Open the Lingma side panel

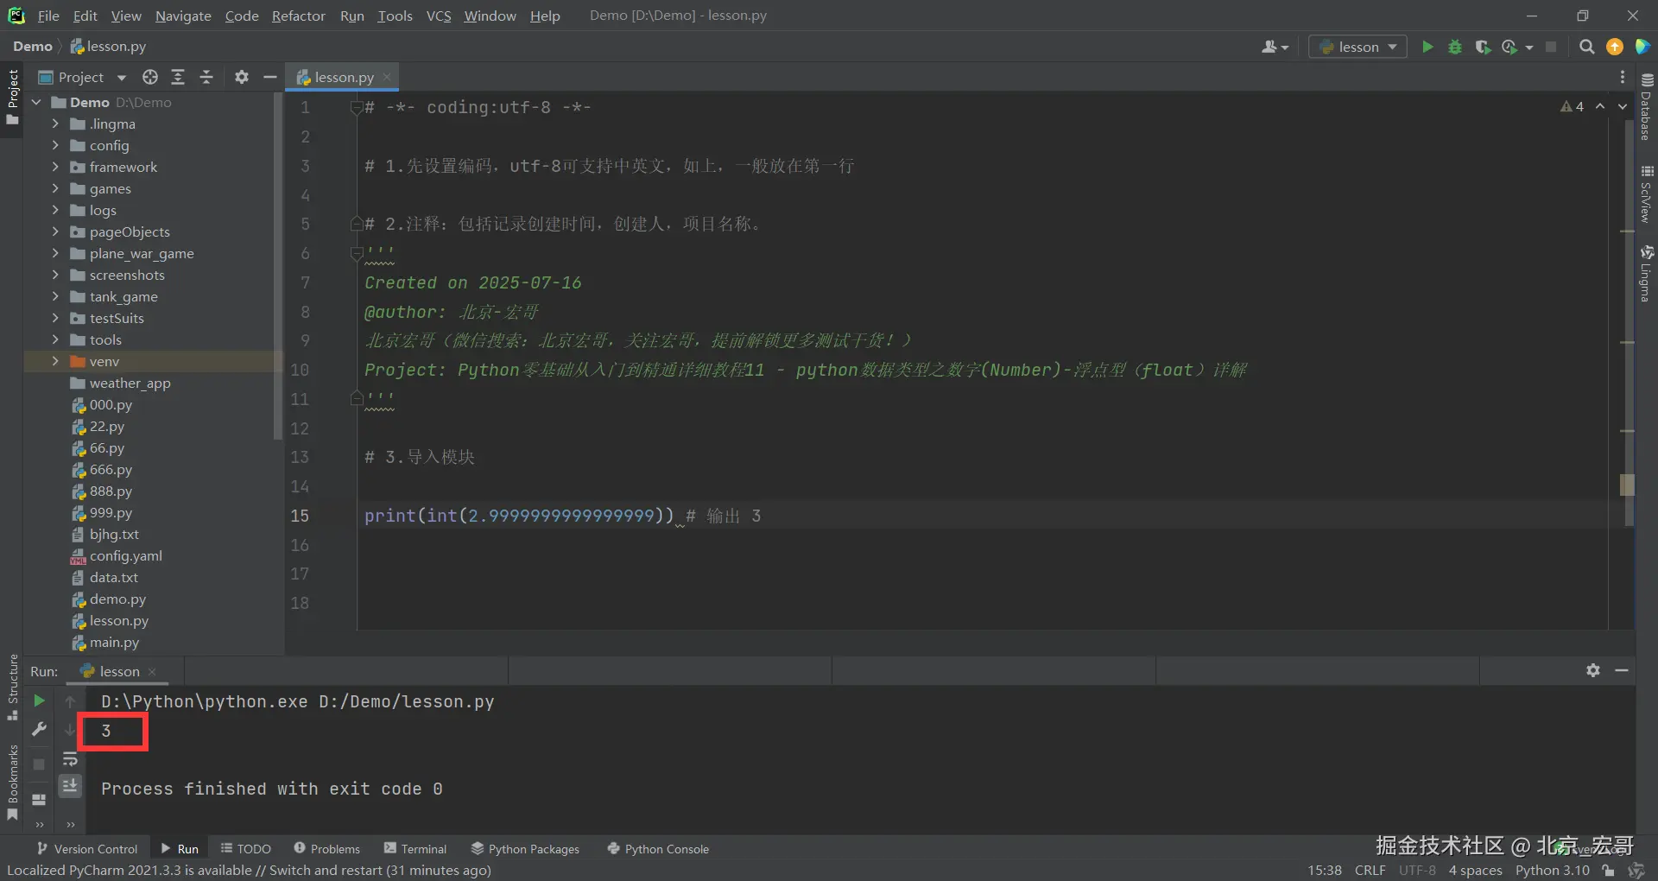point(1647,274)
